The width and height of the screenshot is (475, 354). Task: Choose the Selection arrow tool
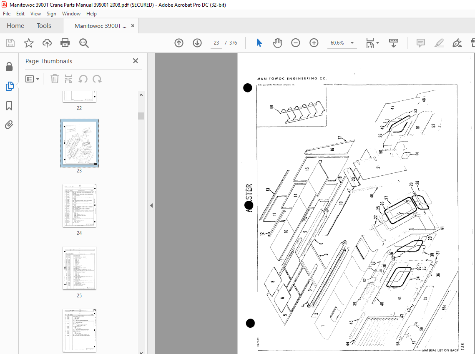[x=259, y=43]
